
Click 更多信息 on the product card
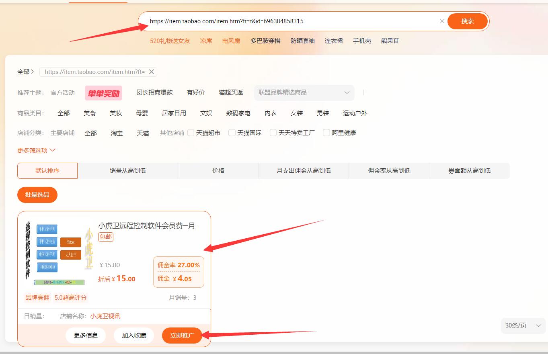[86, 336]
